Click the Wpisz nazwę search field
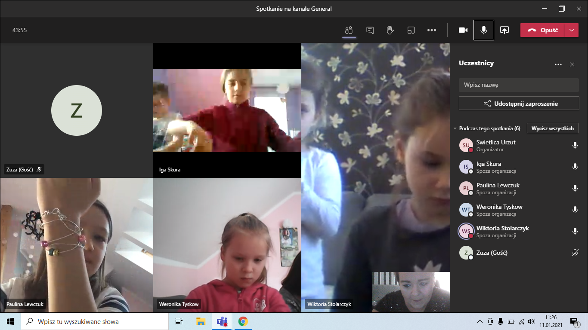 (519, 85)
